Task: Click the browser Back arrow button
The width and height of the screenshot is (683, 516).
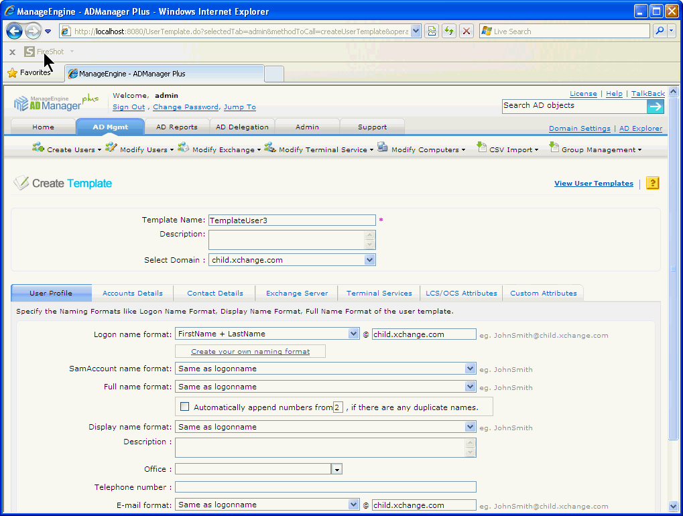Action: [14, 31]
